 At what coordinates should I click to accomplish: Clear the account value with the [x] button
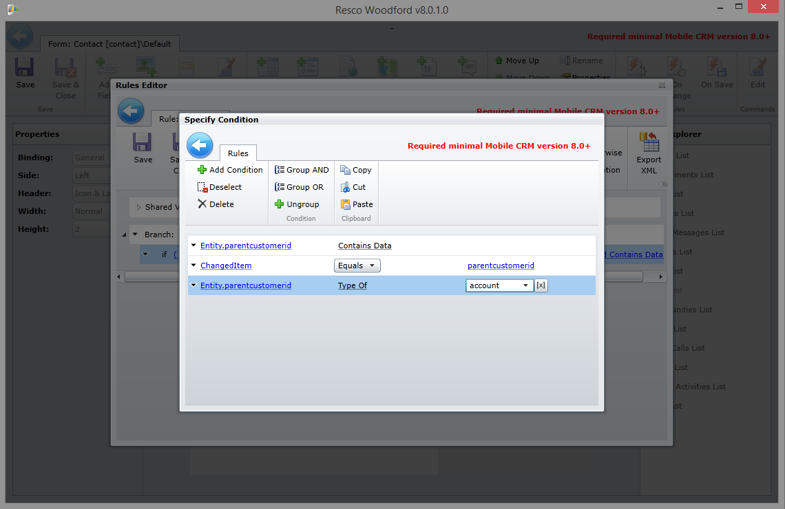click(x=541, y=285)
